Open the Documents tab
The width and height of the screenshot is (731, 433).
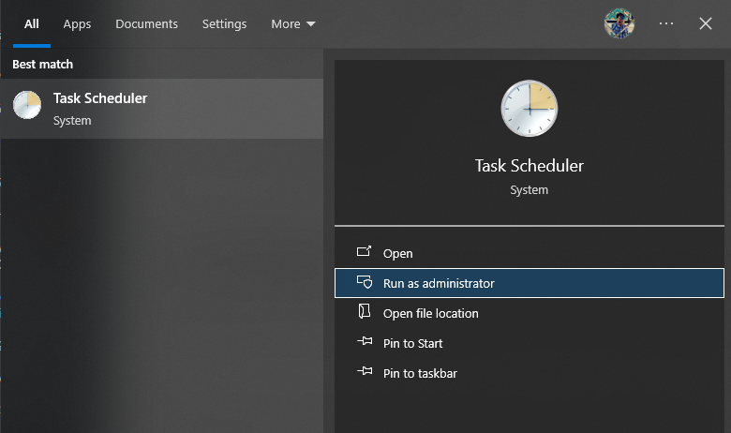pos(146,23)
